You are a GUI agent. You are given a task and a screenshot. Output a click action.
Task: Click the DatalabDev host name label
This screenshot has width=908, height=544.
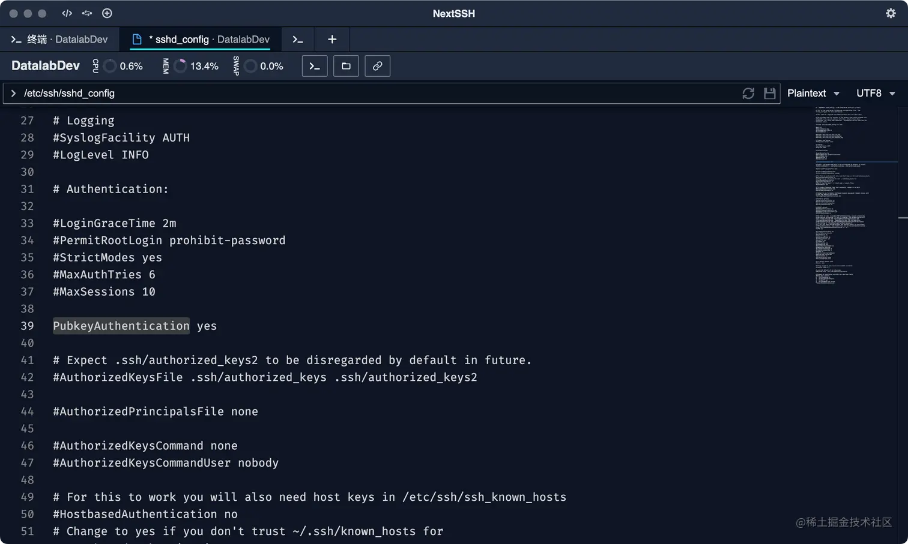coord(46,66)
